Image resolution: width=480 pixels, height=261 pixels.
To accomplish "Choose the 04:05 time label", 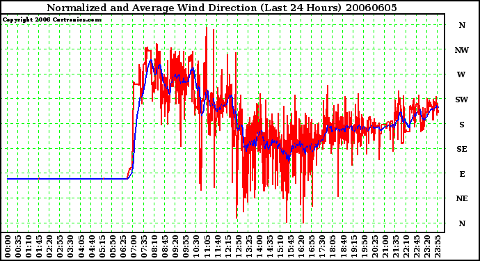I will pyautogui.click(x=81, y=246).
